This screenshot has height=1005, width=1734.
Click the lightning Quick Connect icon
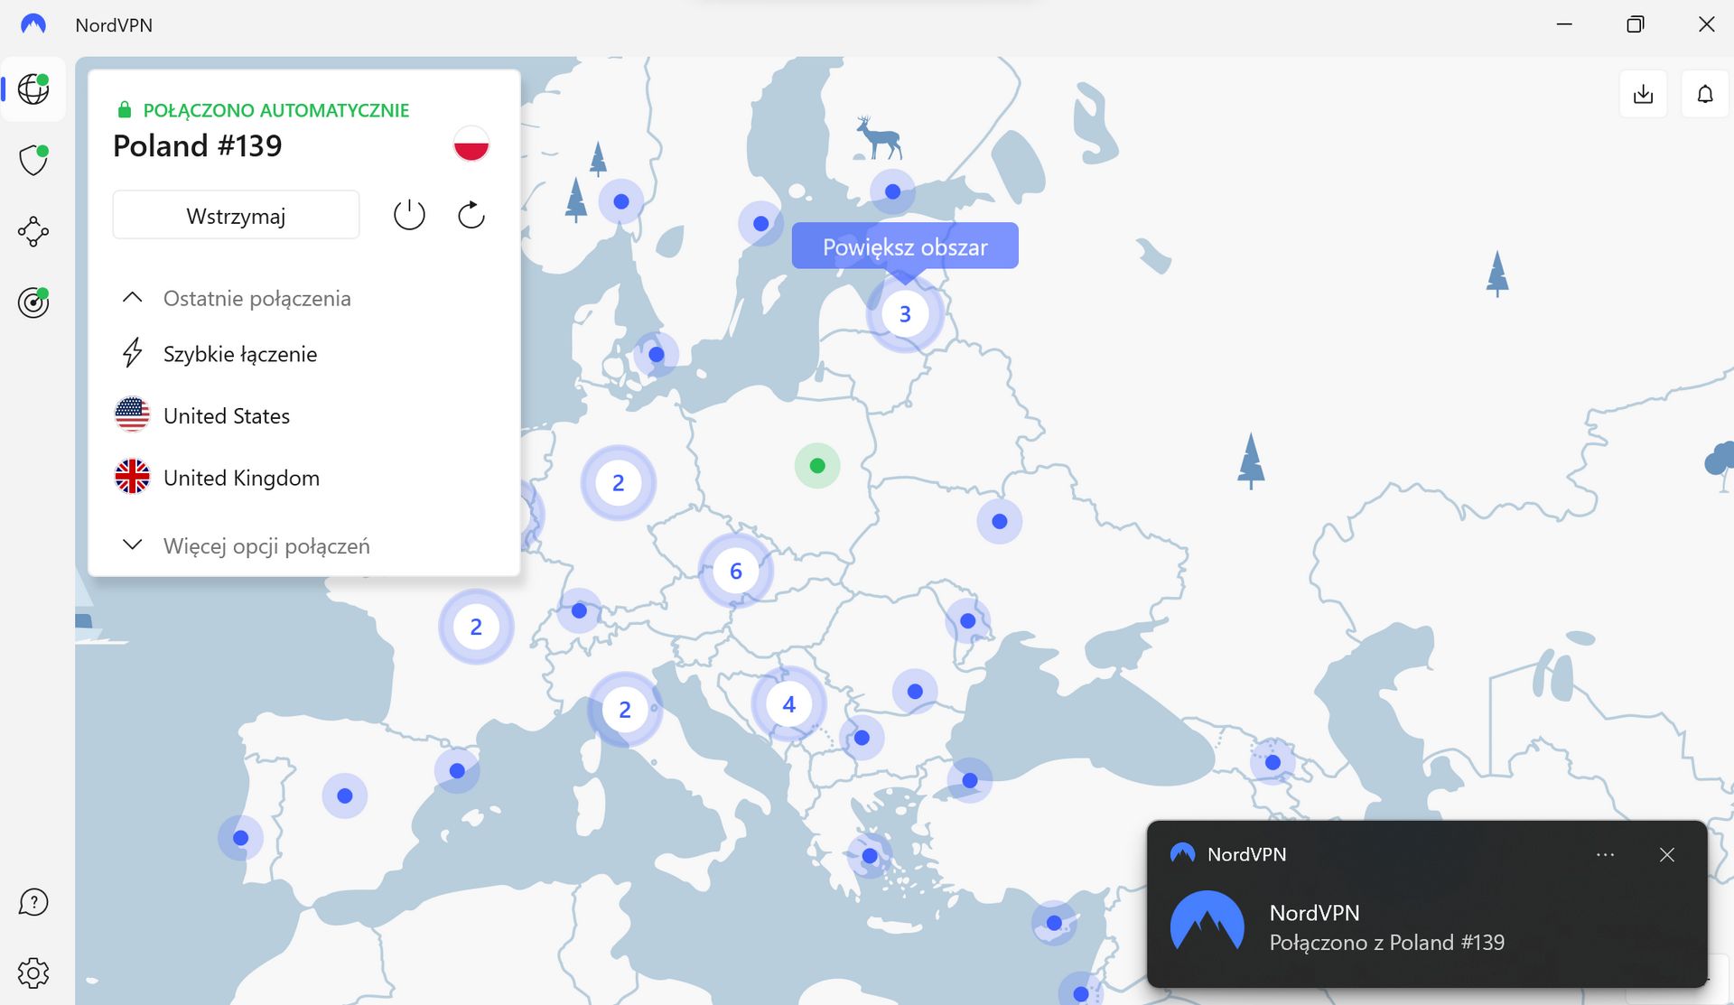[133, 353]
